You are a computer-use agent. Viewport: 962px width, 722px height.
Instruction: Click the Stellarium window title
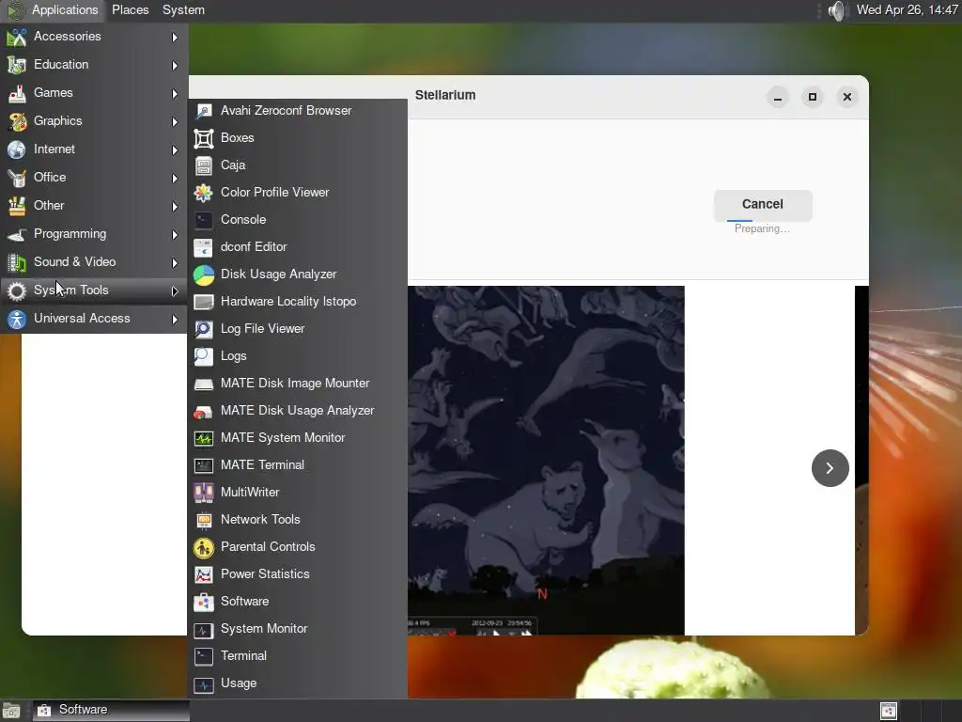point(445,95)
